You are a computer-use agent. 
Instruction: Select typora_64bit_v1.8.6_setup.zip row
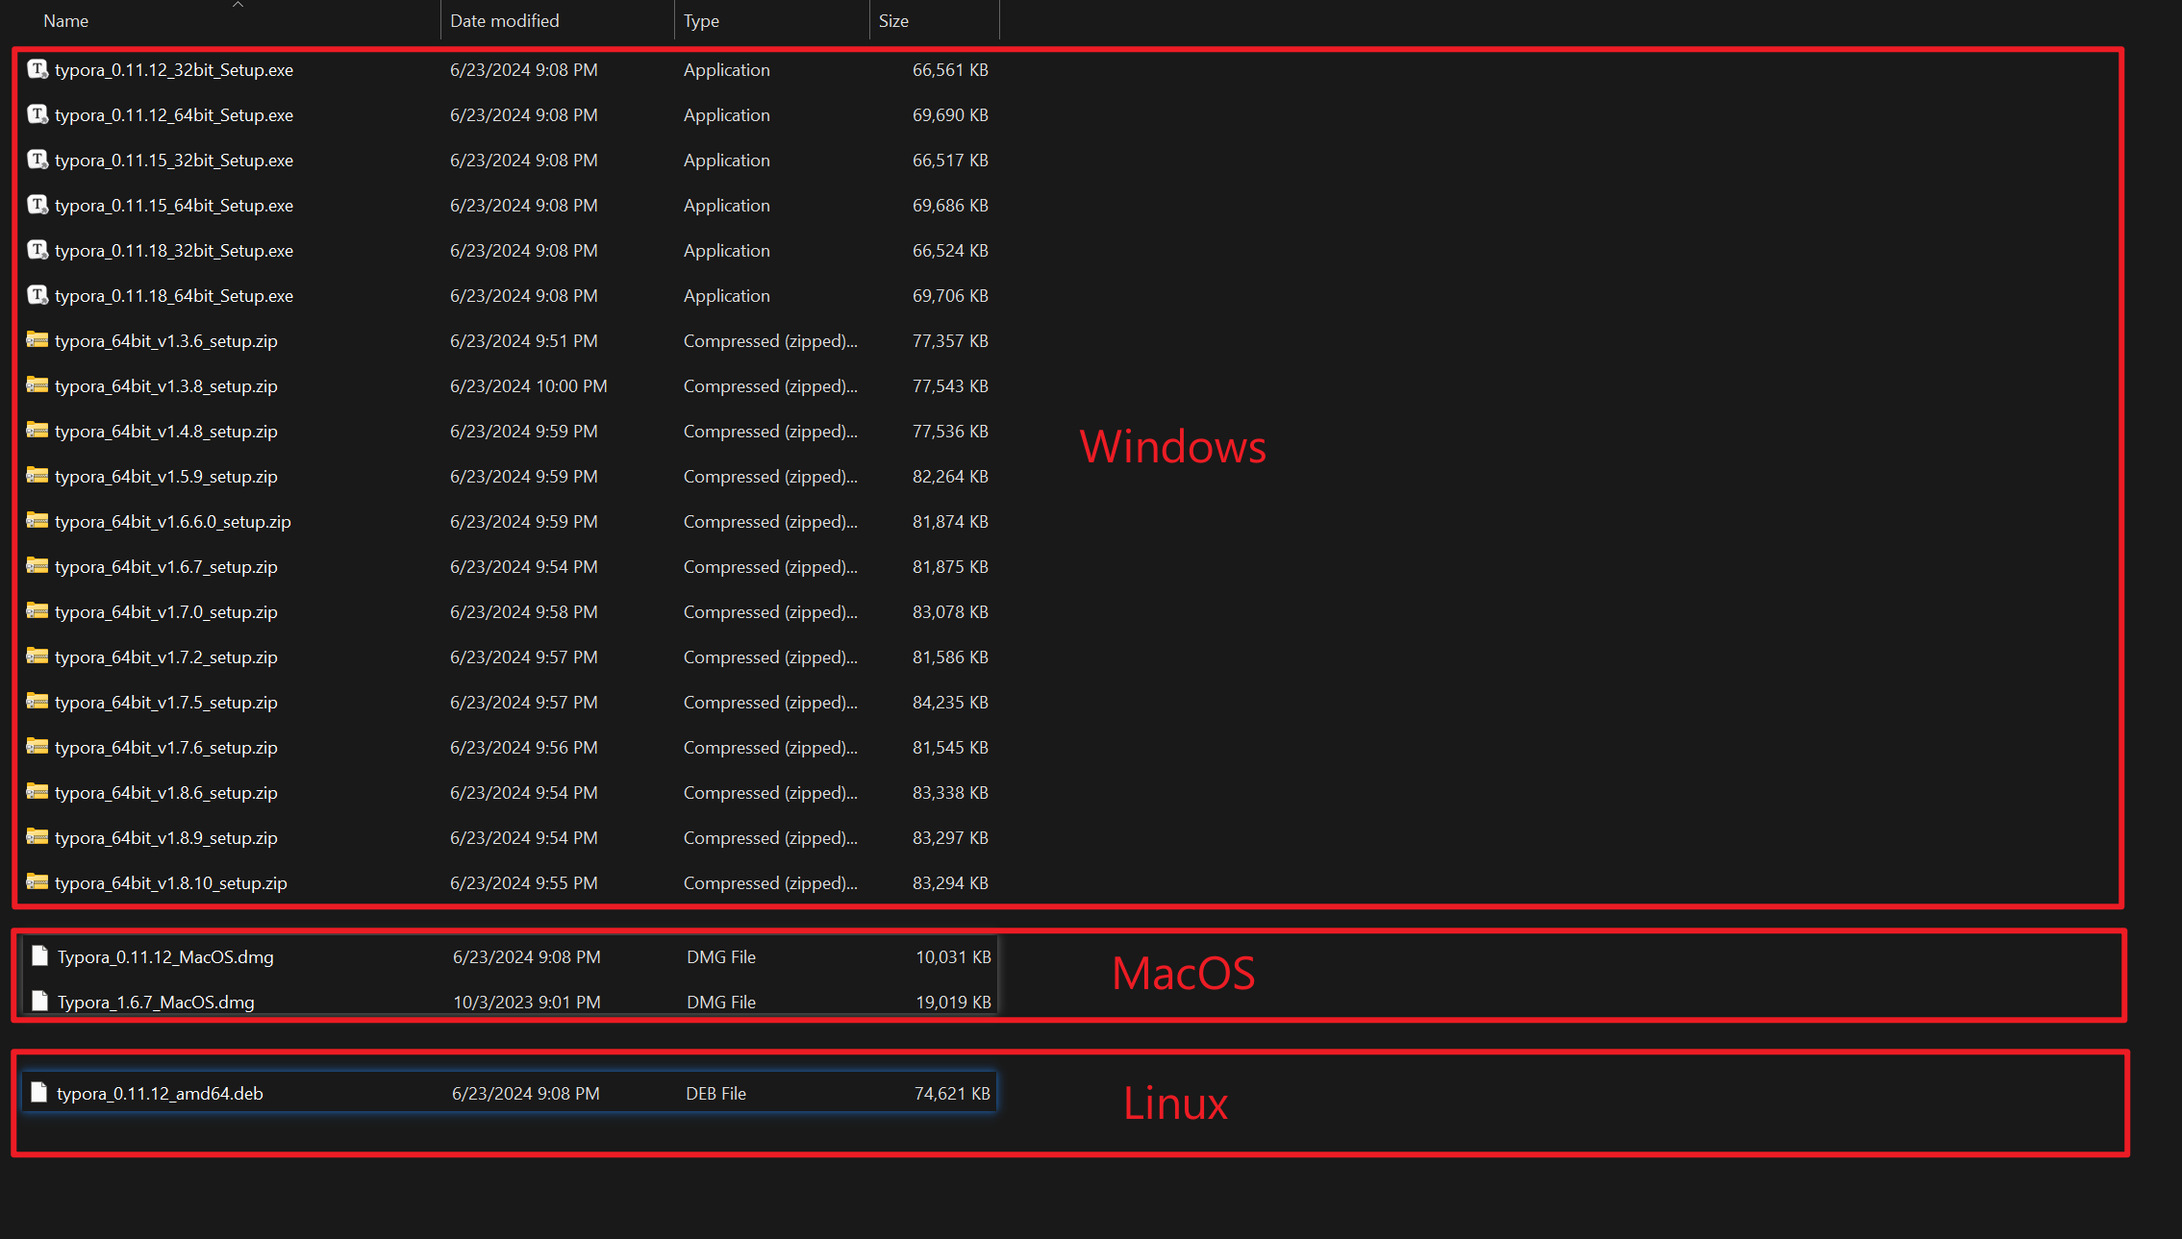pos(165,793)
